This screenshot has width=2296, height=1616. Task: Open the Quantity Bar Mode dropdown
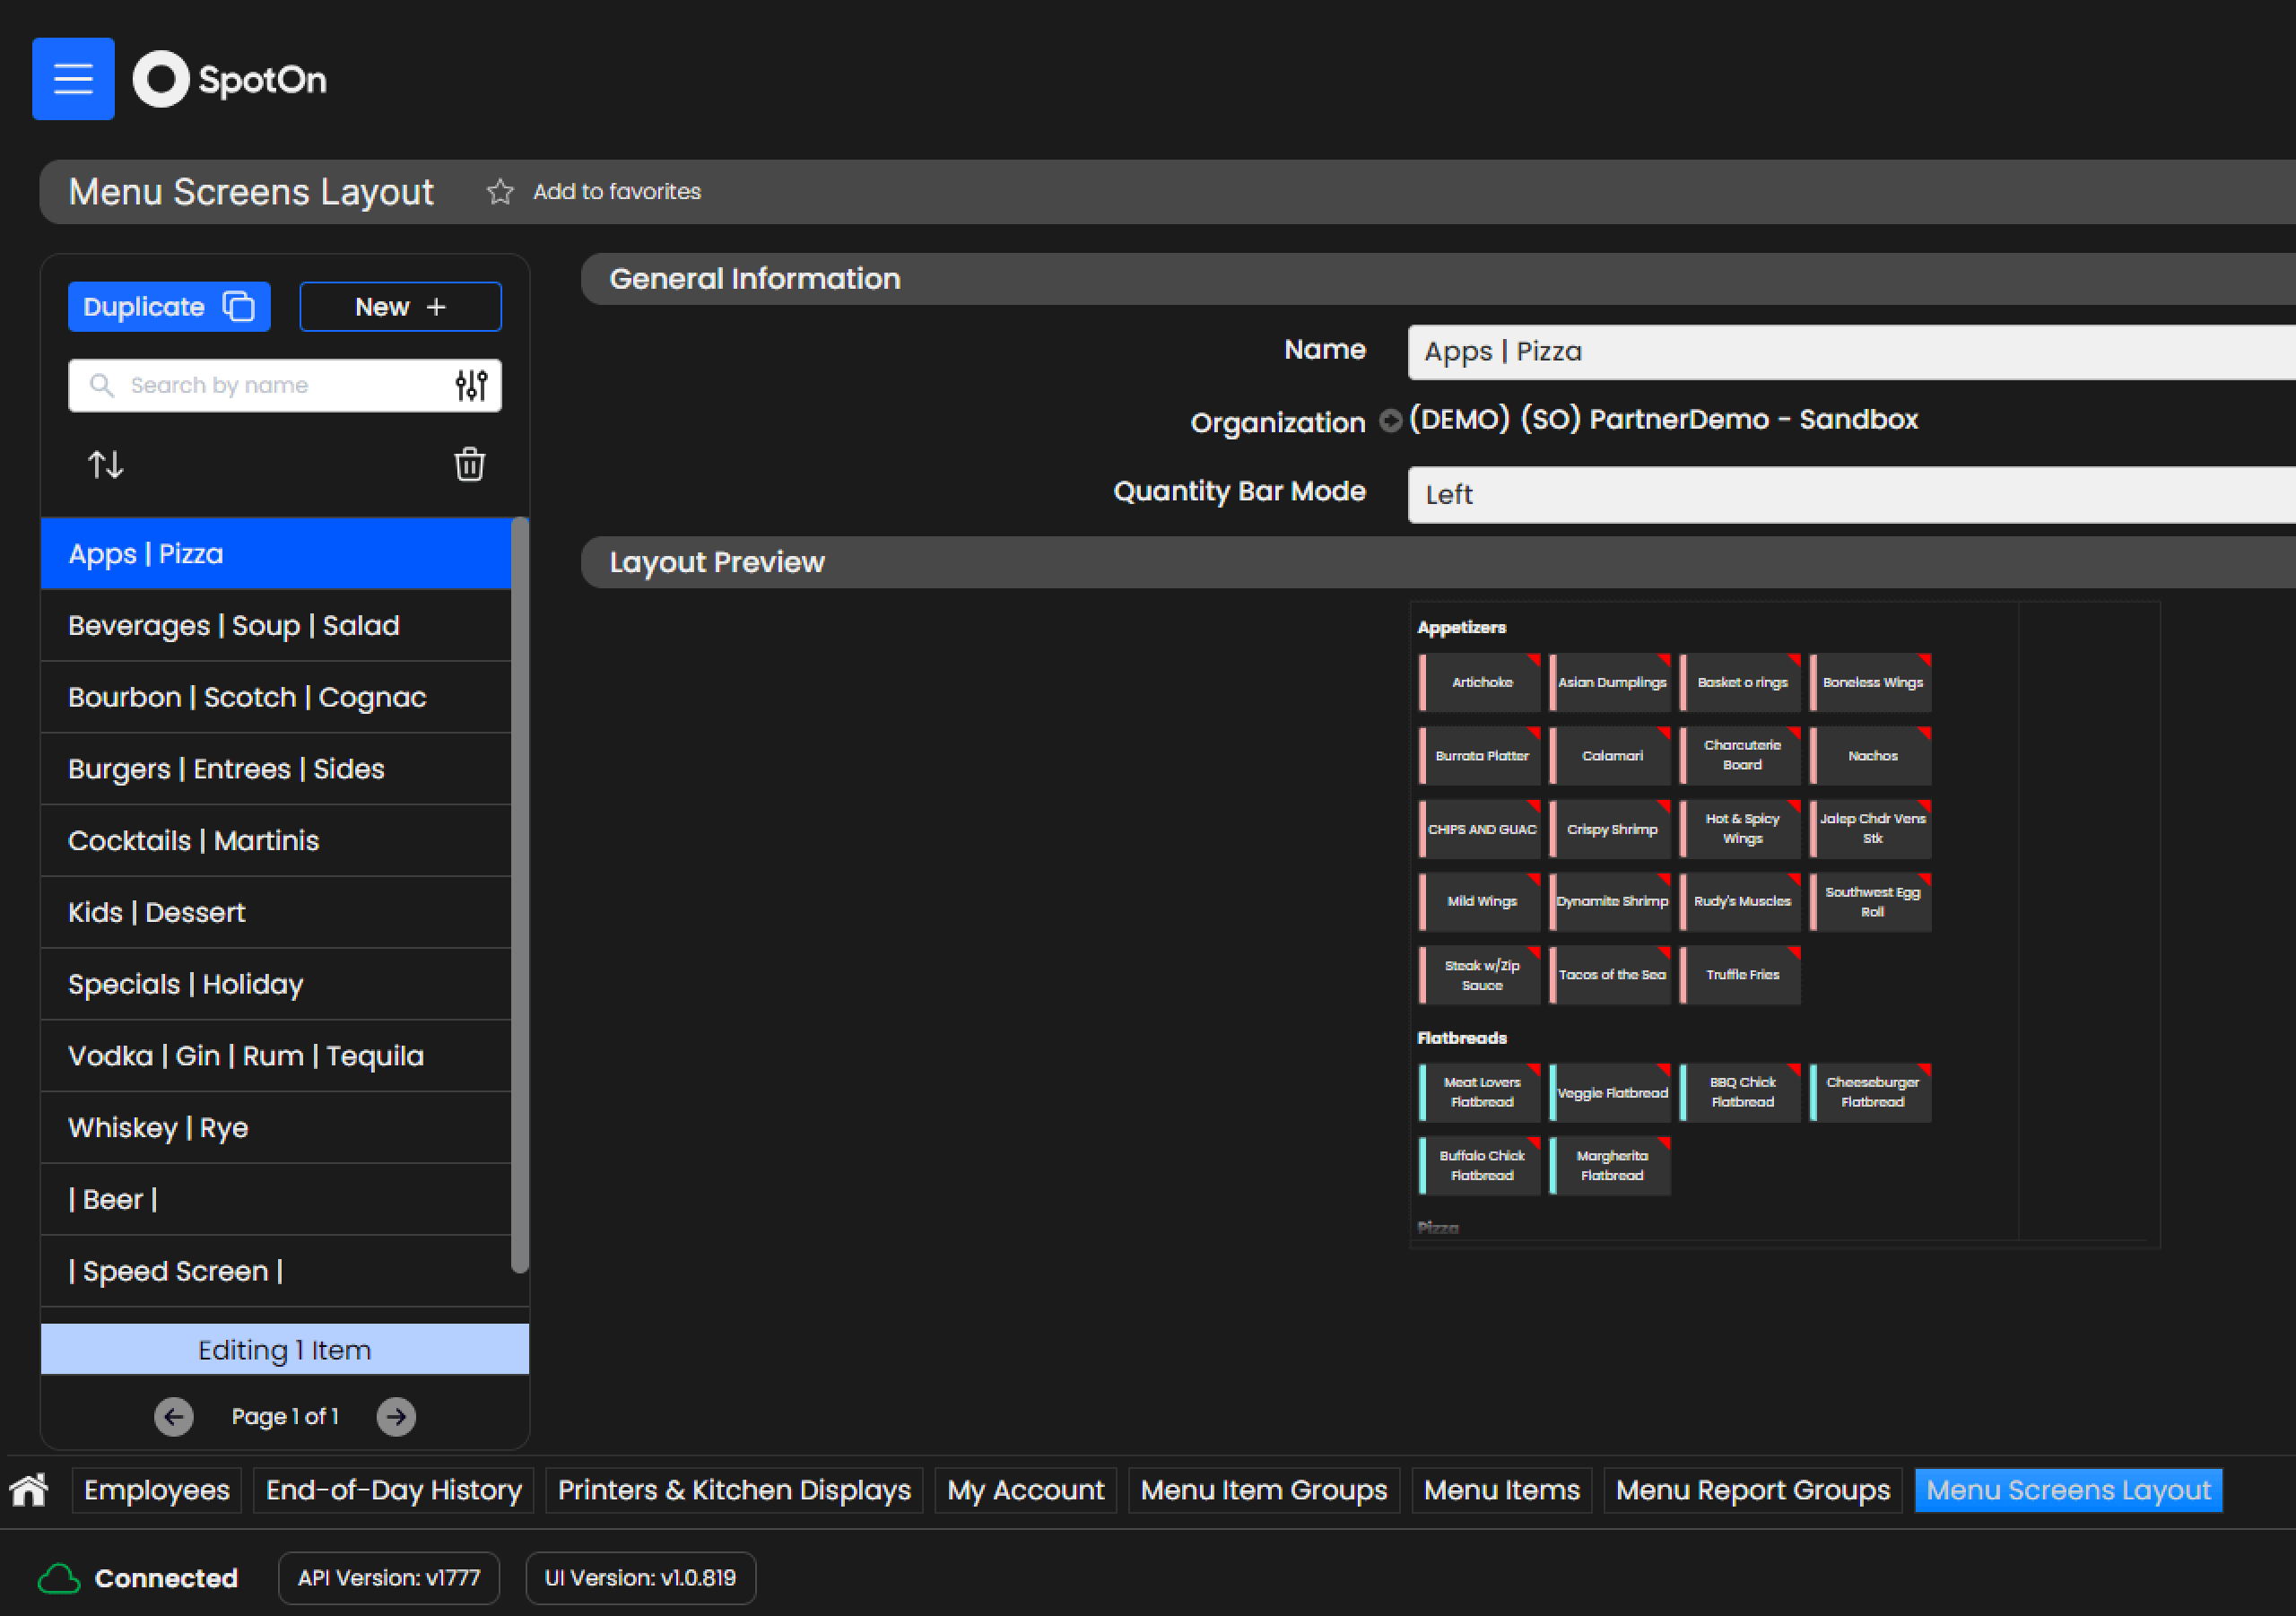(x=1850, y=494)
